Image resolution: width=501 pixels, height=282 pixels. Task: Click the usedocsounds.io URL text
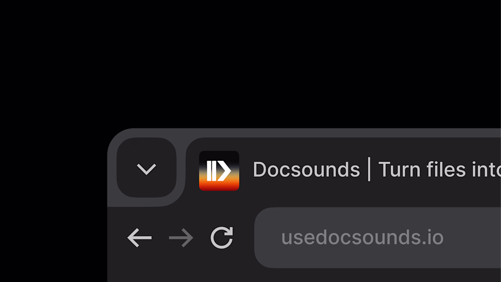coord(363,237)
